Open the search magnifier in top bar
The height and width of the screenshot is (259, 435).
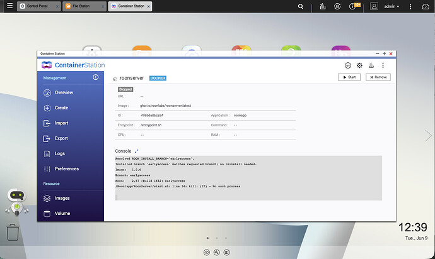tap(301, 6)
